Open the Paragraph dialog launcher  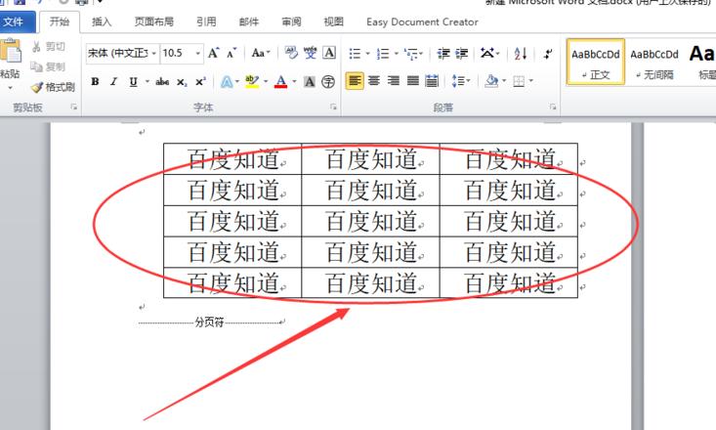pyautogui.click(x=553, y=107)
